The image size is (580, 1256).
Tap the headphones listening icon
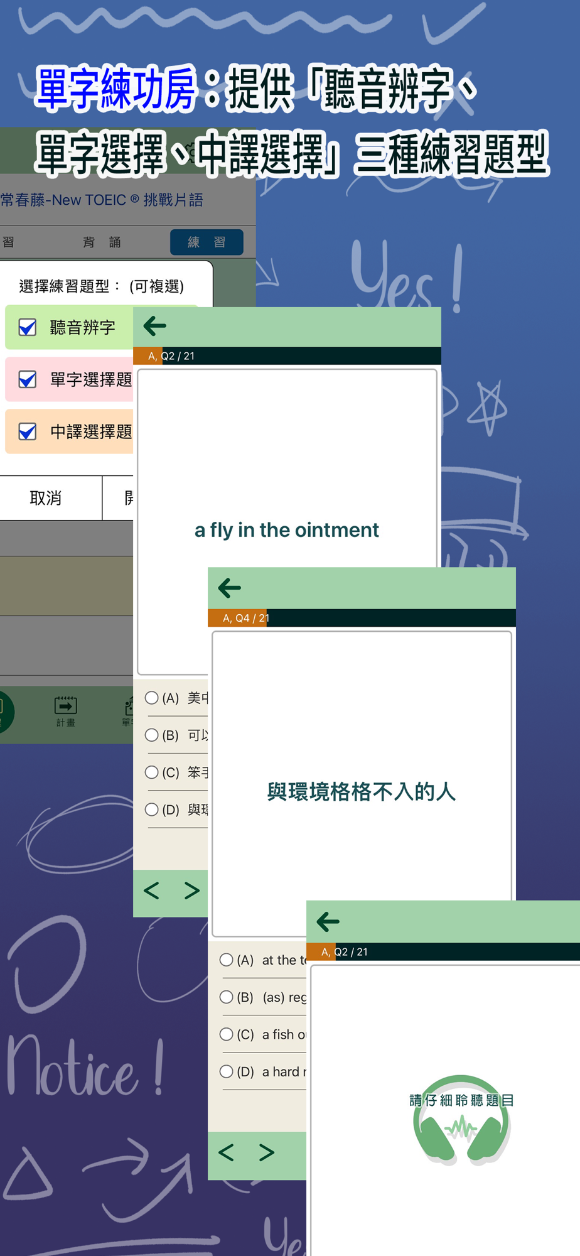coord(462,1120)
